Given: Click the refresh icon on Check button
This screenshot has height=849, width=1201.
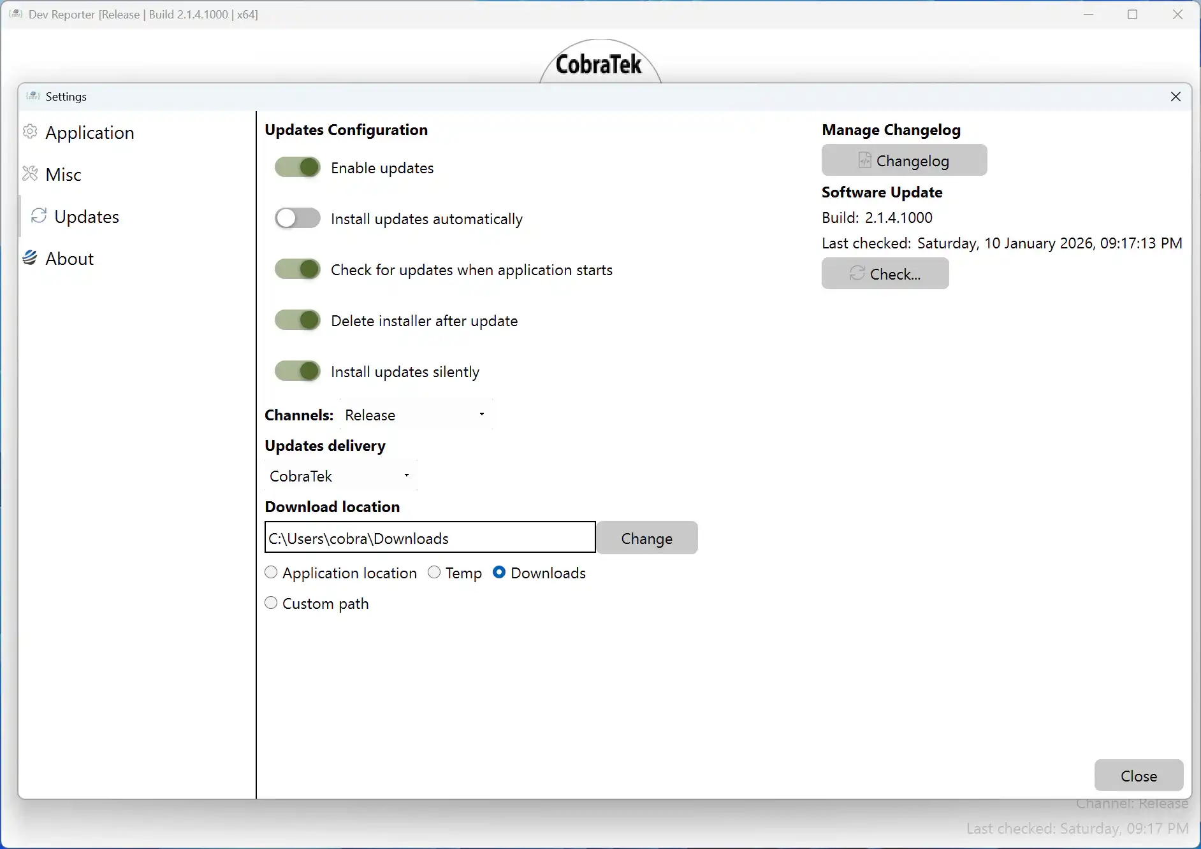Looking at the screenshot, I should [857, 274].
